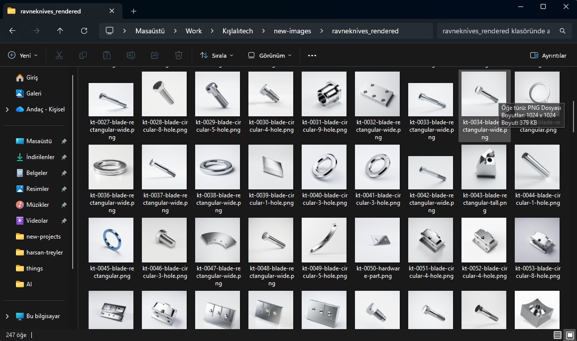Click the pin icon next to Belgeler

(x=64, y=172)
